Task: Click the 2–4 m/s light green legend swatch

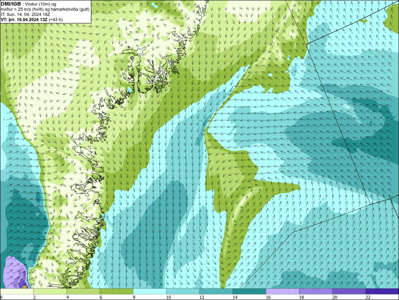Action: pos(50,291)
